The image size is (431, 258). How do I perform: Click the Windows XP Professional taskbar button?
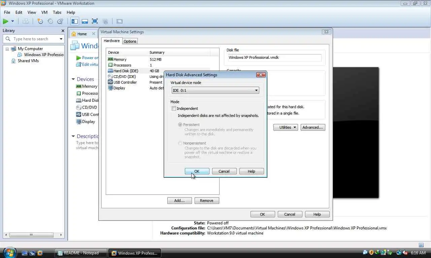[135, 253]
